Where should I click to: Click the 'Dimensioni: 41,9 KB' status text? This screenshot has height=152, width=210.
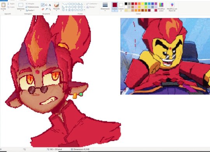pyautogui.click(x=81, y=149)
